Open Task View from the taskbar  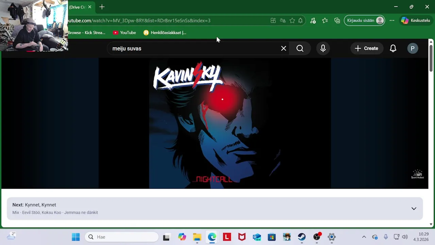[x=166, y=237]
